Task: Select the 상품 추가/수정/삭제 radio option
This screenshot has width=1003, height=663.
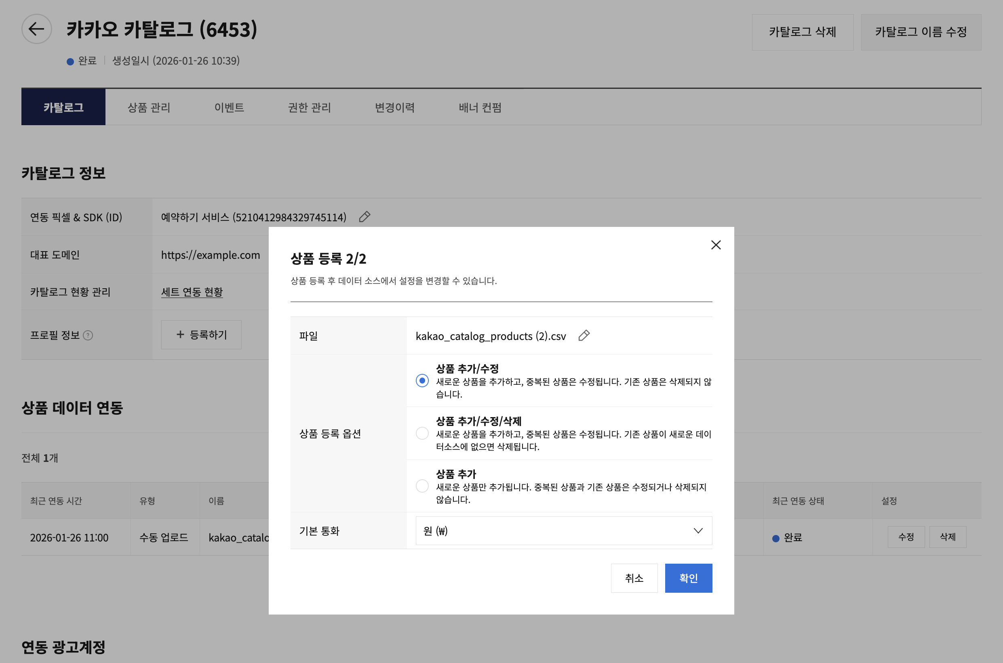Action: (422, 433)
